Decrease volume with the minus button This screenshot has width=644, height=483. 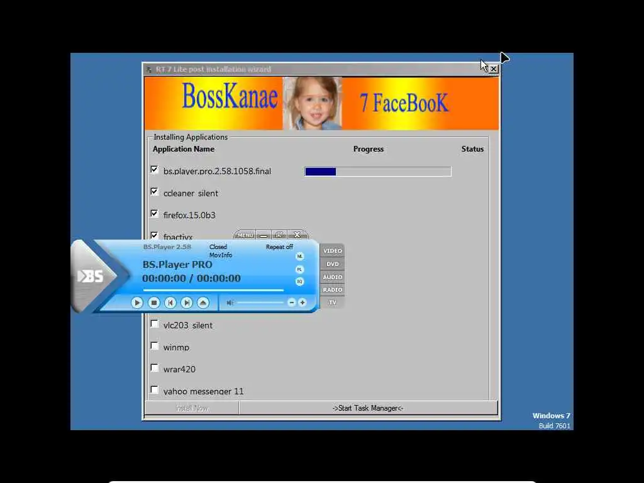coord(292,303)
